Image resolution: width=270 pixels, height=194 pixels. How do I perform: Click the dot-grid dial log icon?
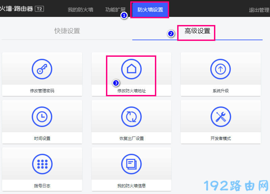click(42, 164)
